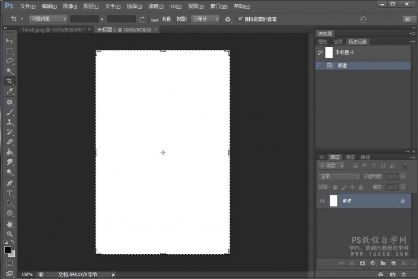Select the Zoom magnifier tool

tap(9, 234)
